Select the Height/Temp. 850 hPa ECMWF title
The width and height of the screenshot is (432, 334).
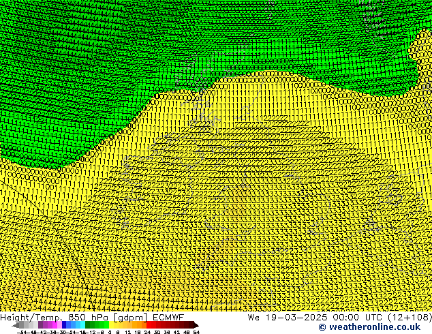point(92,318)
